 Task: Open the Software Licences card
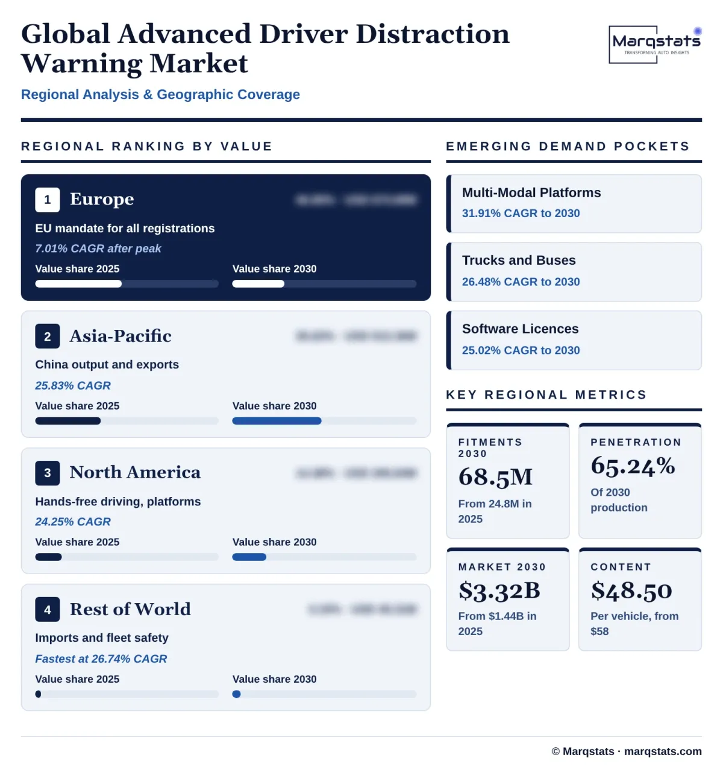(x=574, y=340)
